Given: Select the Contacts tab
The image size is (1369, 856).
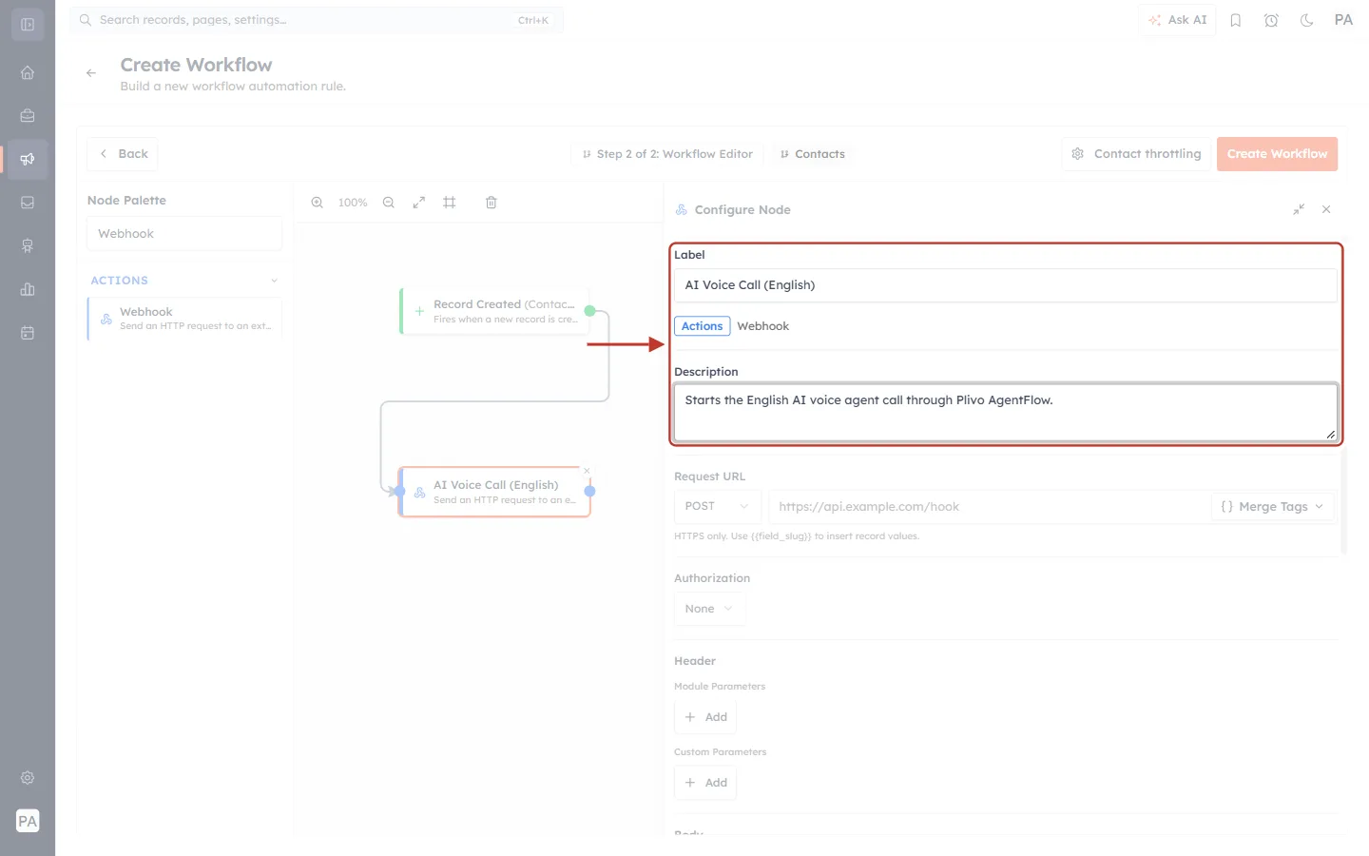Looking at the screenshot, I should pyautogui.click(x=812, y=154).
